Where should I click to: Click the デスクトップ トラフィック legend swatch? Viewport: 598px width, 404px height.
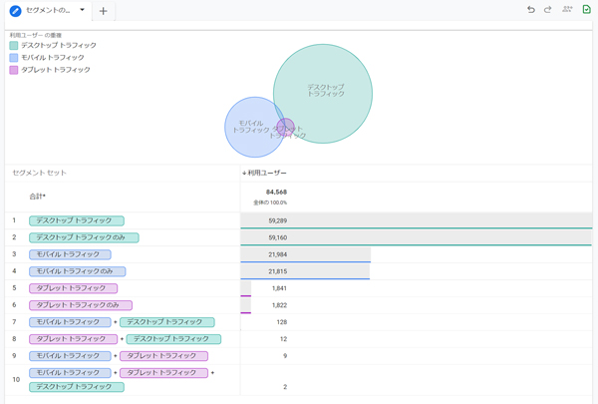click(14, 46)
